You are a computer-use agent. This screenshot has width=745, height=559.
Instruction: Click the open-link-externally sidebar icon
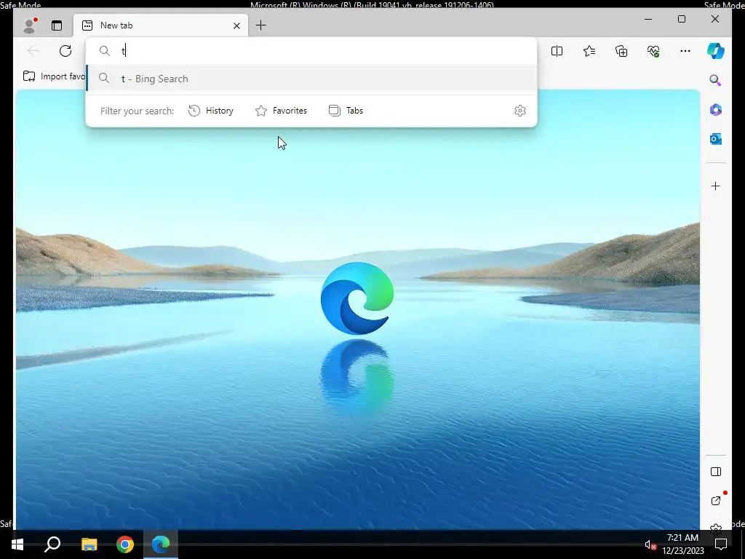(x=716, y=501)
